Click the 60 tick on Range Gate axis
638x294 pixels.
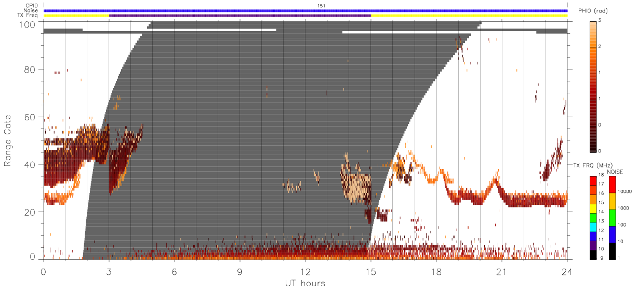click(x=29, y=117)
